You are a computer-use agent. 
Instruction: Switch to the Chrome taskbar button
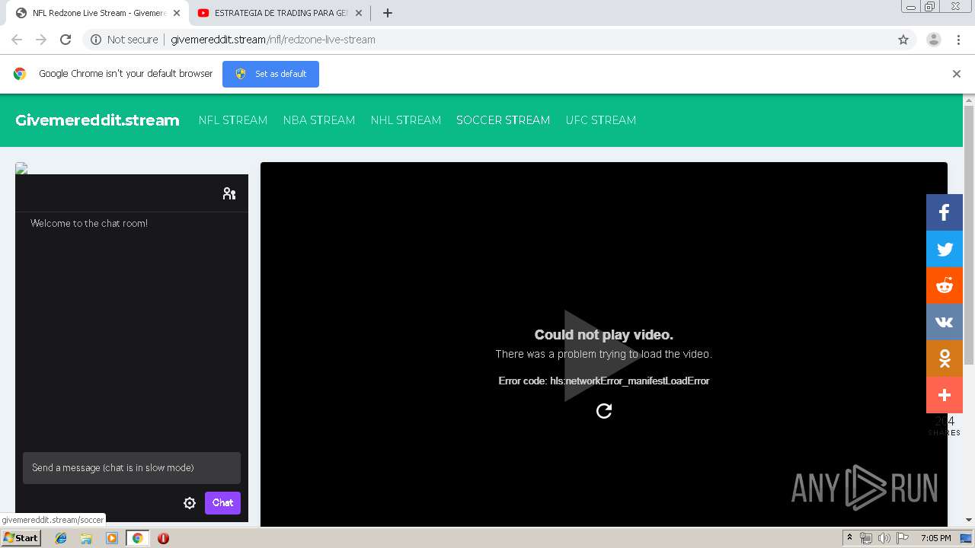point(137,538)
